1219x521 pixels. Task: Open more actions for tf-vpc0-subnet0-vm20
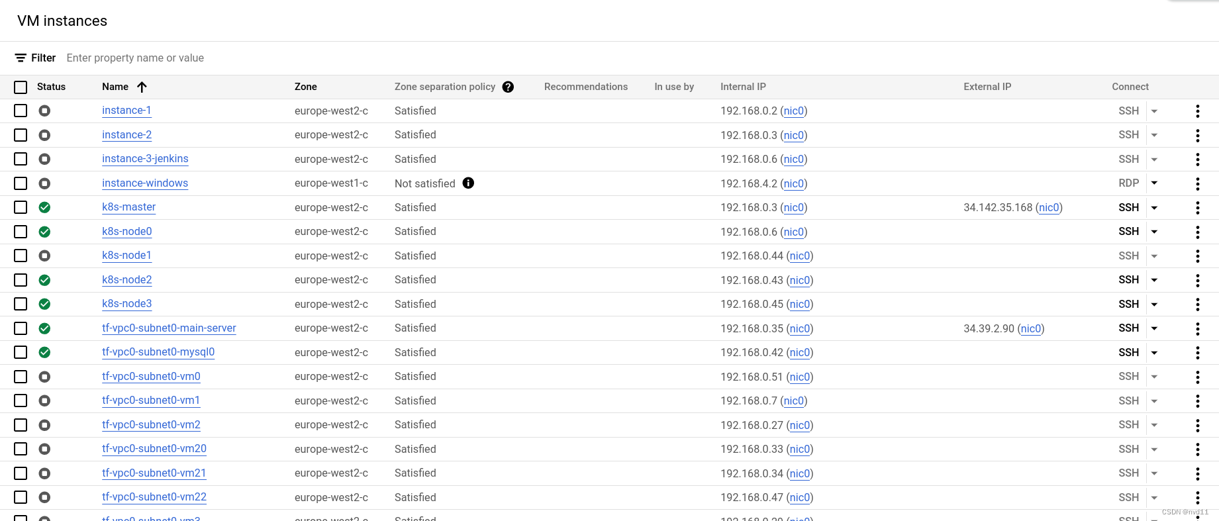tap(1197, 450)
